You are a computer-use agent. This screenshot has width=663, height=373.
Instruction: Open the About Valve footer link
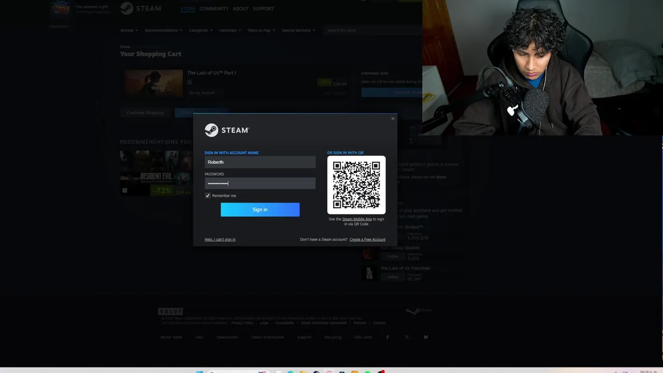[171, 337]
